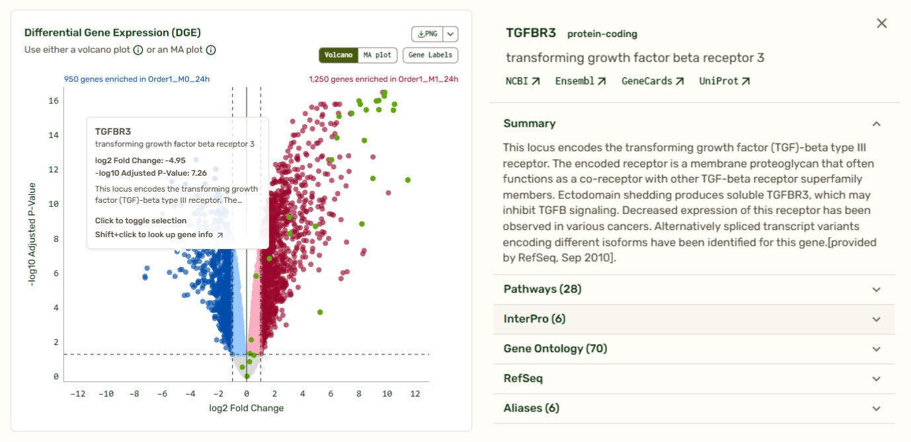Switch to the Volcano plot view
The width and height of the screenshot is (911, 442).
coord(338,55)
